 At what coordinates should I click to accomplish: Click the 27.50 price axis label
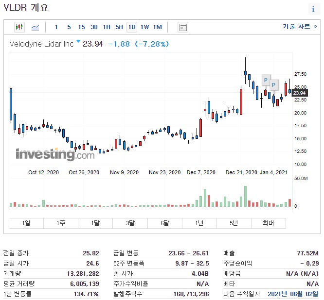pyautogui.click(x=301, y=74)
